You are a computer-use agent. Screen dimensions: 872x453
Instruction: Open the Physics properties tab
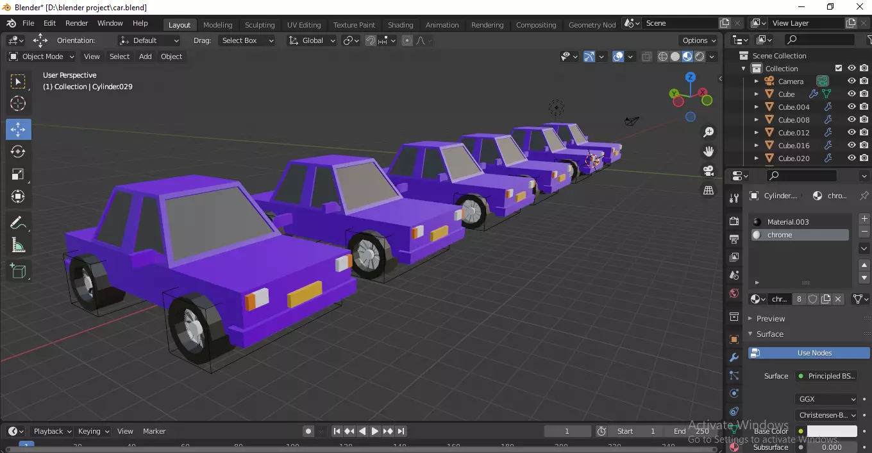point(734,393)
